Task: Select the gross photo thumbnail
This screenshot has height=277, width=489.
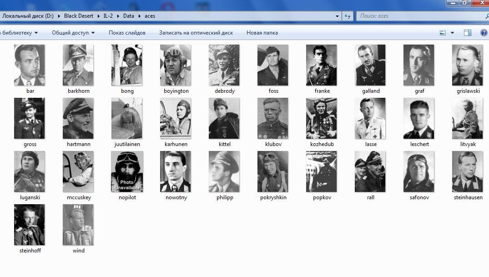Action: click(x=30, y=118)
